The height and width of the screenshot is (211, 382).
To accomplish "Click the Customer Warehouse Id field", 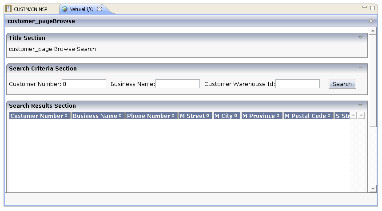I will tap(298, 84).
